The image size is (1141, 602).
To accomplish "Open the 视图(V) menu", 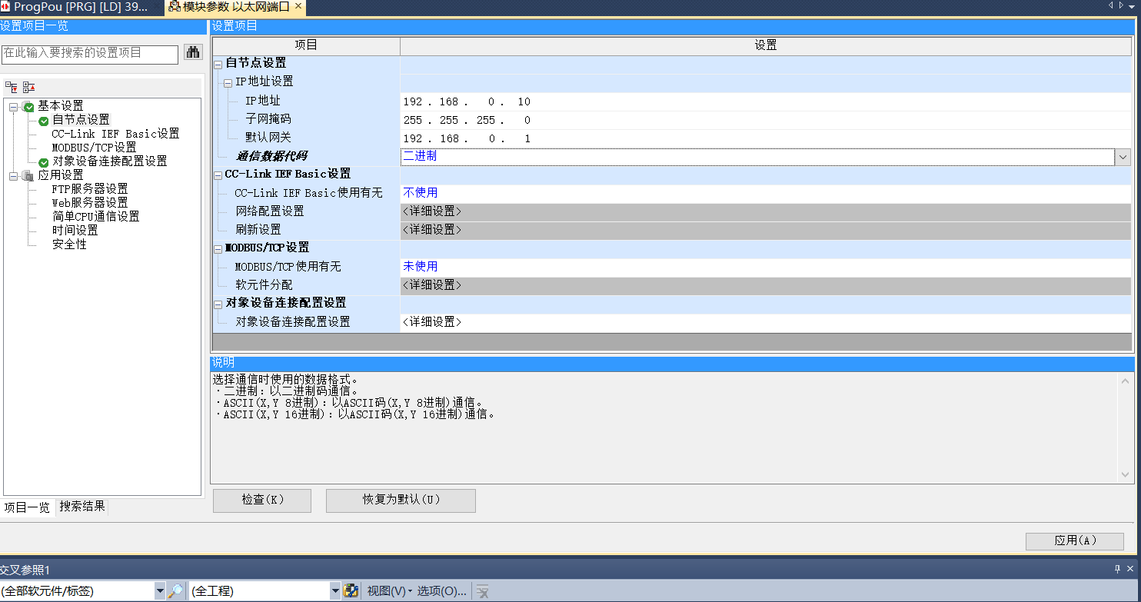I will (x=389, y=591).
